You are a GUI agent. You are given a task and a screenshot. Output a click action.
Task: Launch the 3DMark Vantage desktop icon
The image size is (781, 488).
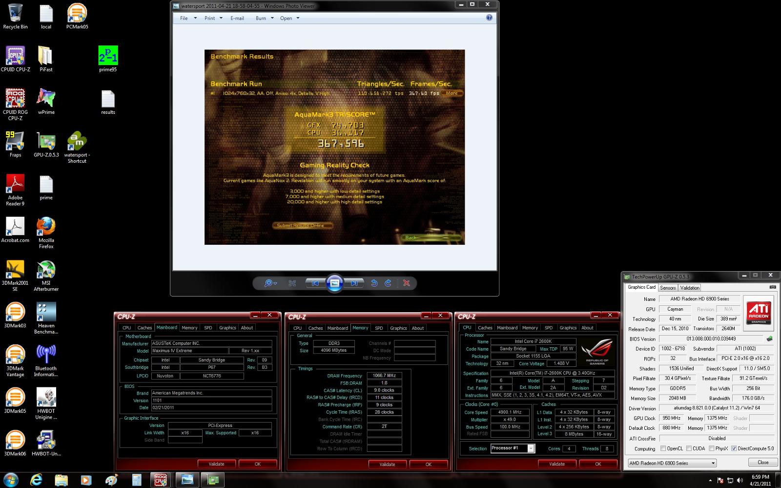[15, 361]
